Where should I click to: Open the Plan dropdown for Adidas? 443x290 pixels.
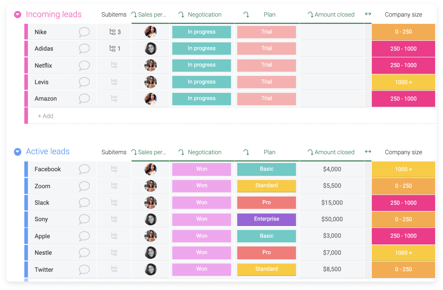coord(266,48)
